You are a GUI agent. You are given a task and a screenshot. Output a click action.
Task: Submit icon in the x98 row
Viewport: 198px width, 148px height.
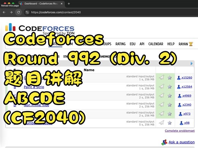tap(161, 123)
